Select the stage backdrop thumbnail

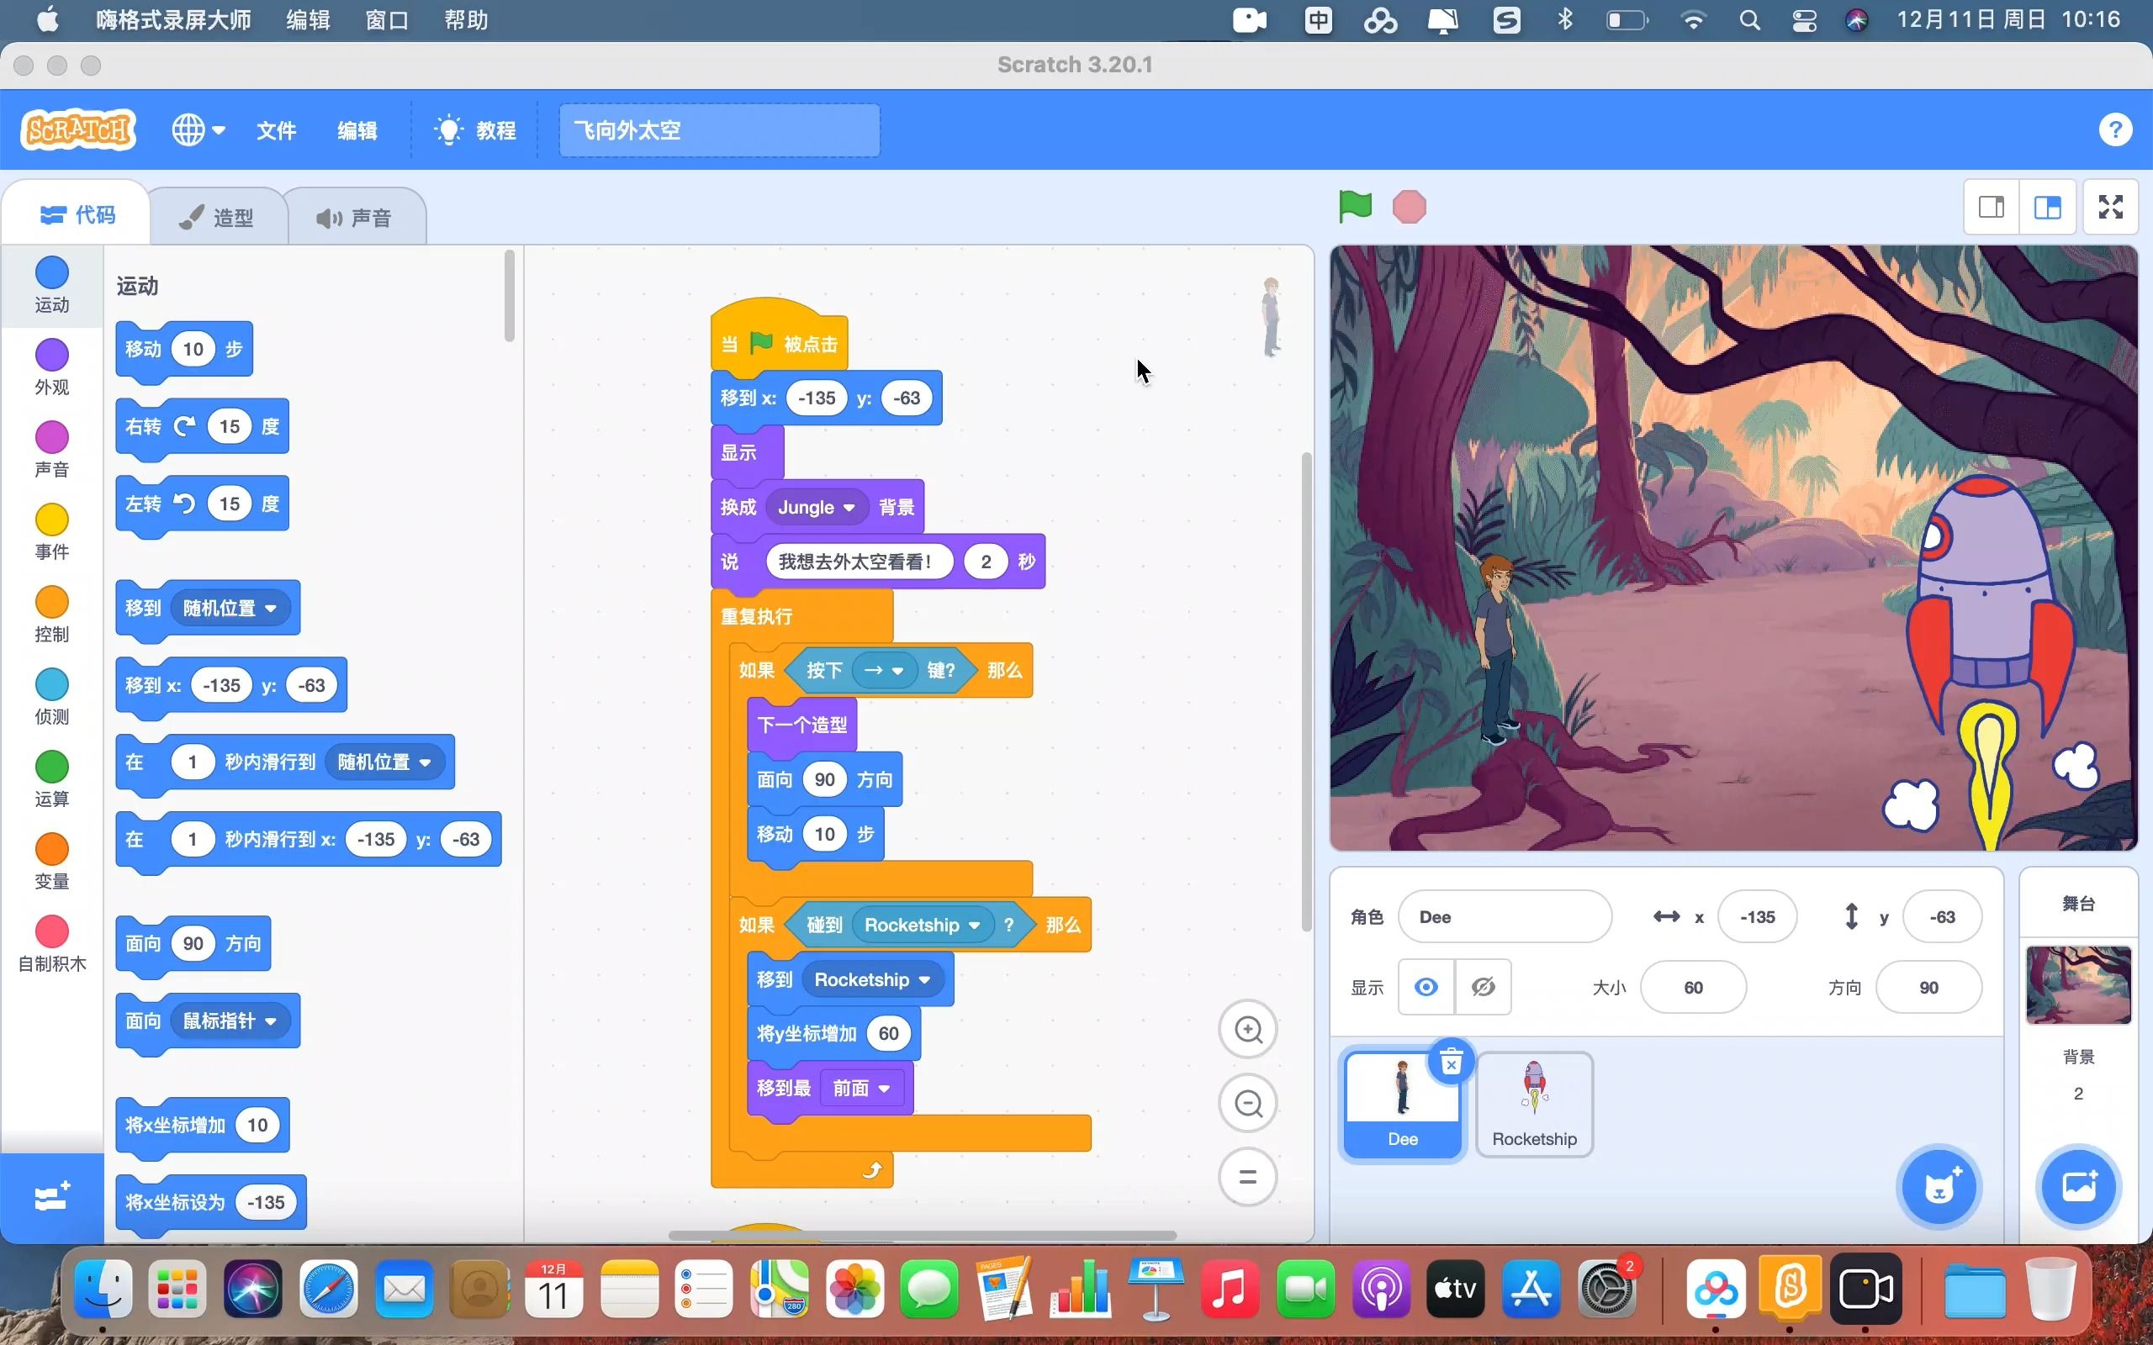pos(2078,985)
